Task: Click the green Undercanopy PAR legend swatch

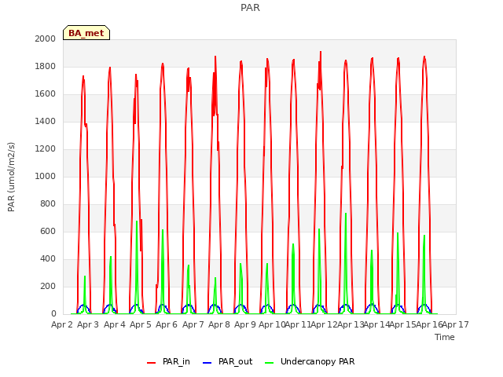Action: (270, 363)
